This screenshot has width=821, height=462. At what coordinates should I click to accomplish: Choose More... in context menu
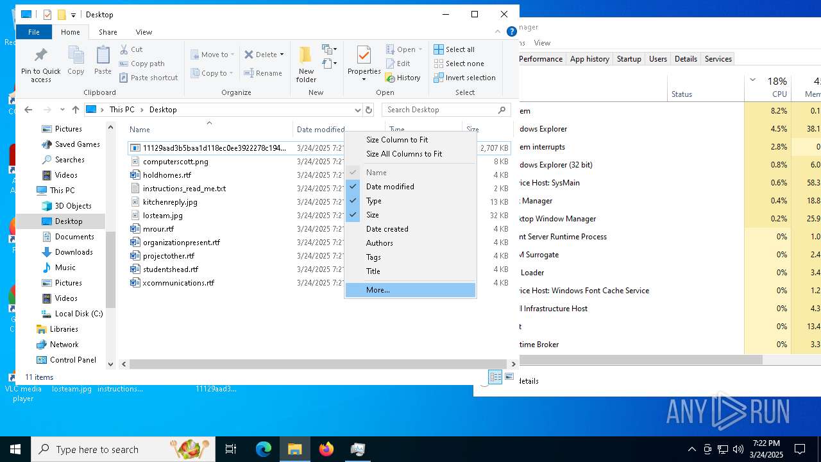click(410, 290)
